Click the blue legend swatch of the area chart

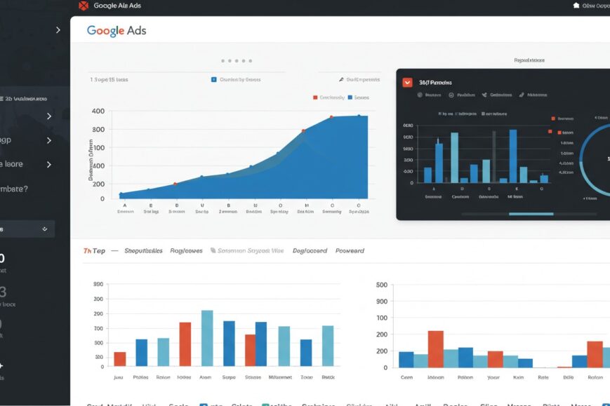[x=350, y=97]
